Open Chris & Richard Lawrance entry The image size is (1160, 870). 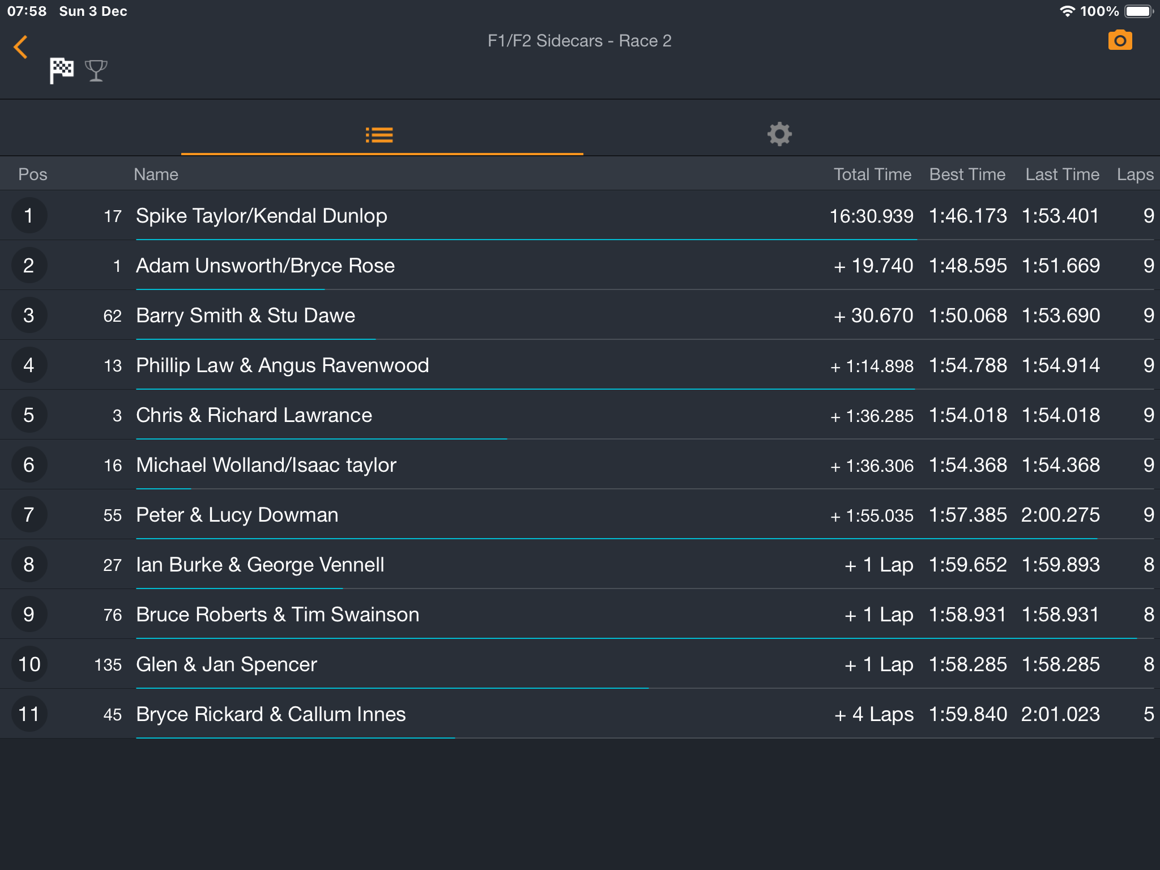point(580,415)
